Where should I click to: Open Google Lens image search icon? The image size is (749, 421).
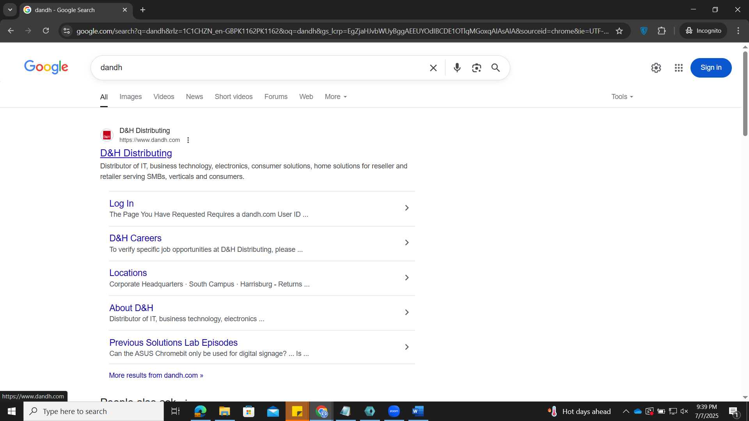tap(476, 68)
